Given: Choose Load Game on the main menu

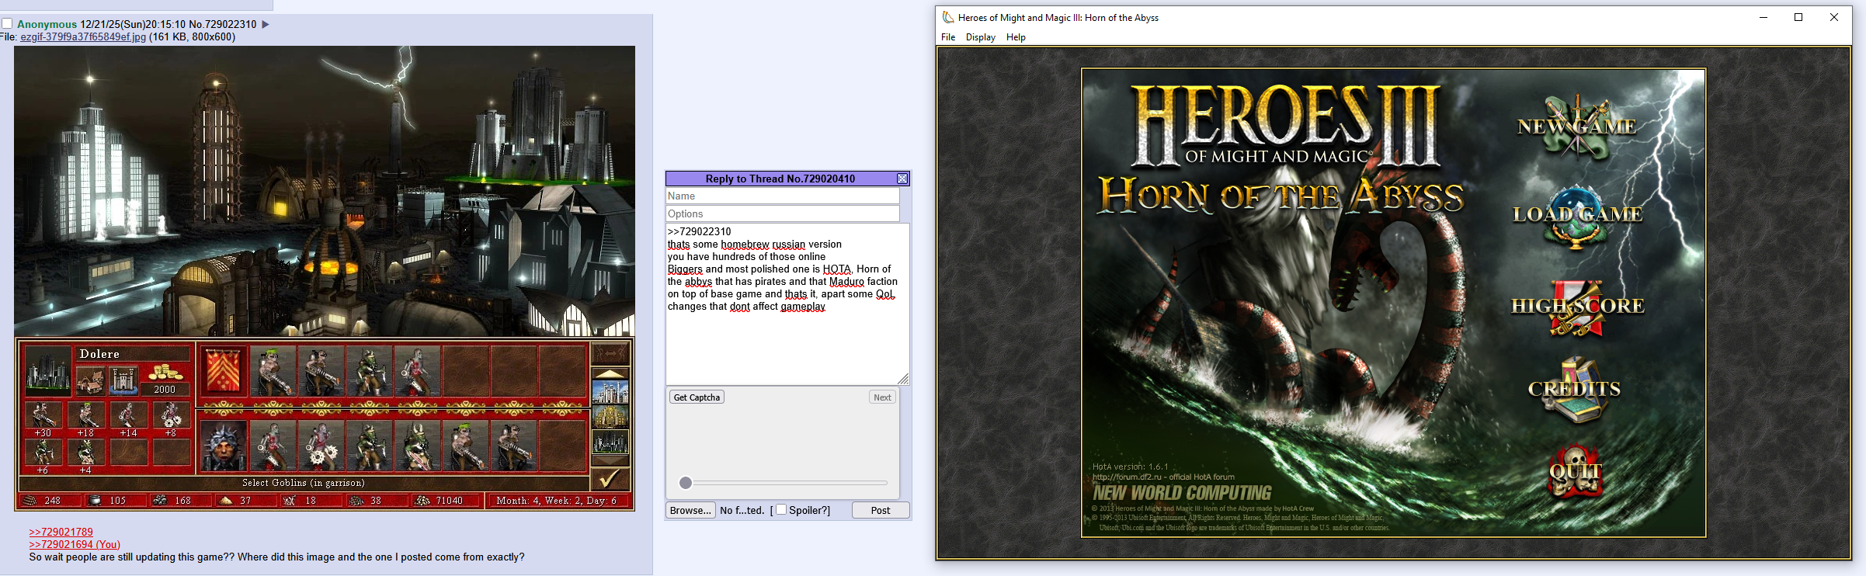Looking at the screenshot, I should (1577, 215).
